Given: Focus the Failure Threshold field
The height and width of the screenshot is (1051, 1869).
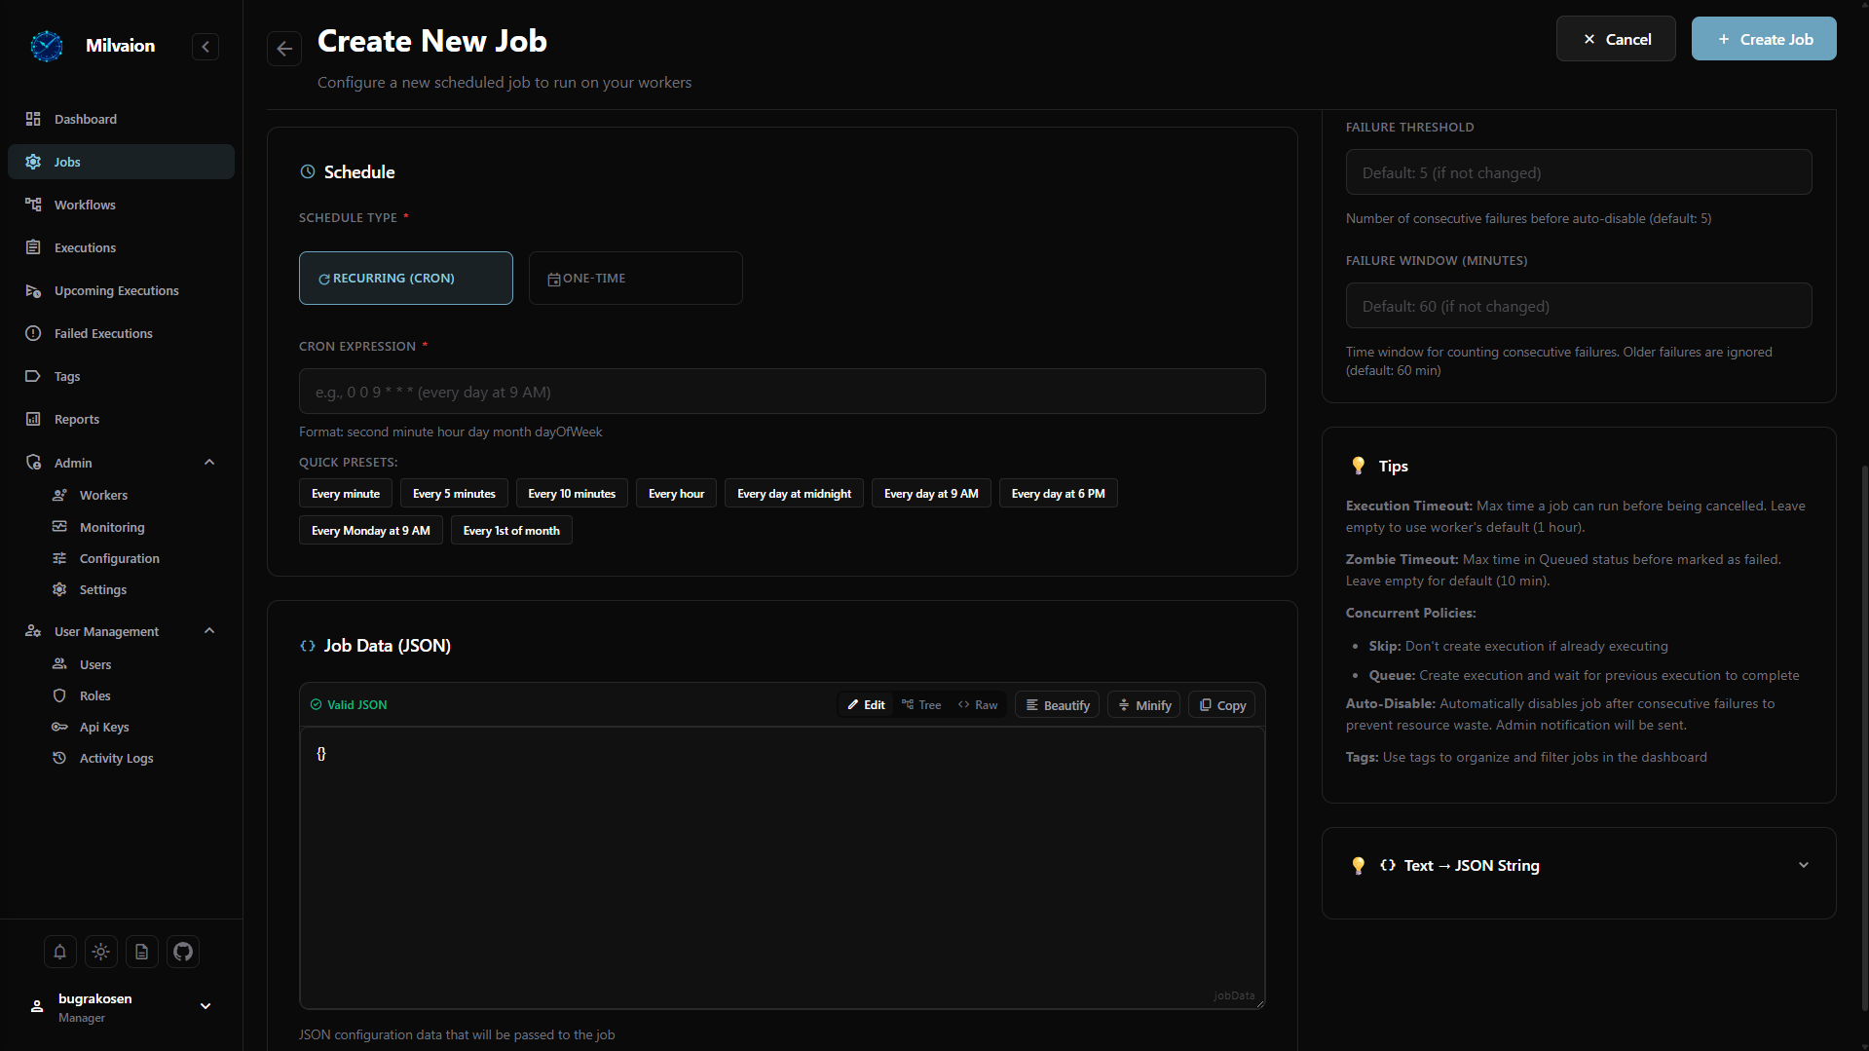Looking at the screenshot, I should tap(1578, 172).
